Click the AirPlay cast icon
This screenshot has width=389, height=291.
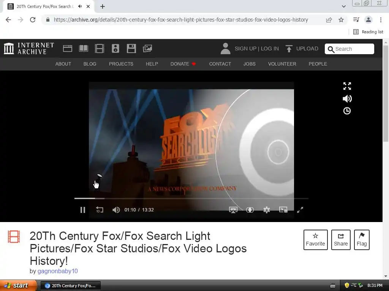pos(233,210)
